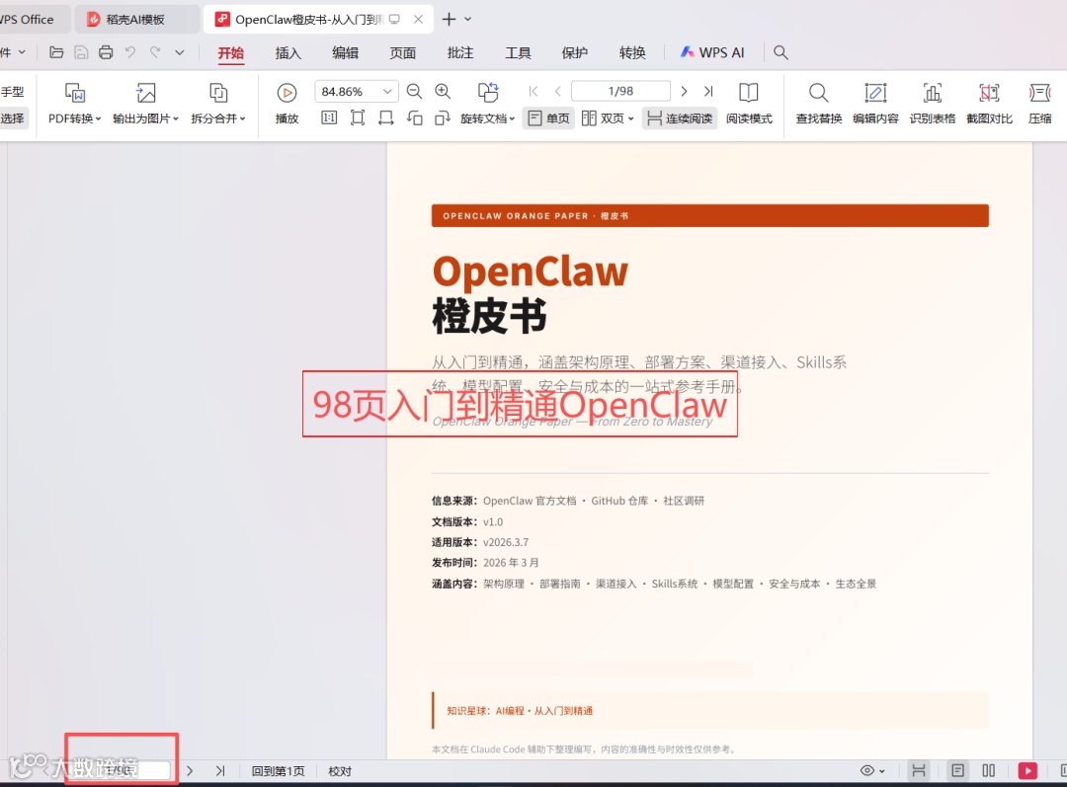Open the 84.86% zoom level dropdown

tap(387, 91)
